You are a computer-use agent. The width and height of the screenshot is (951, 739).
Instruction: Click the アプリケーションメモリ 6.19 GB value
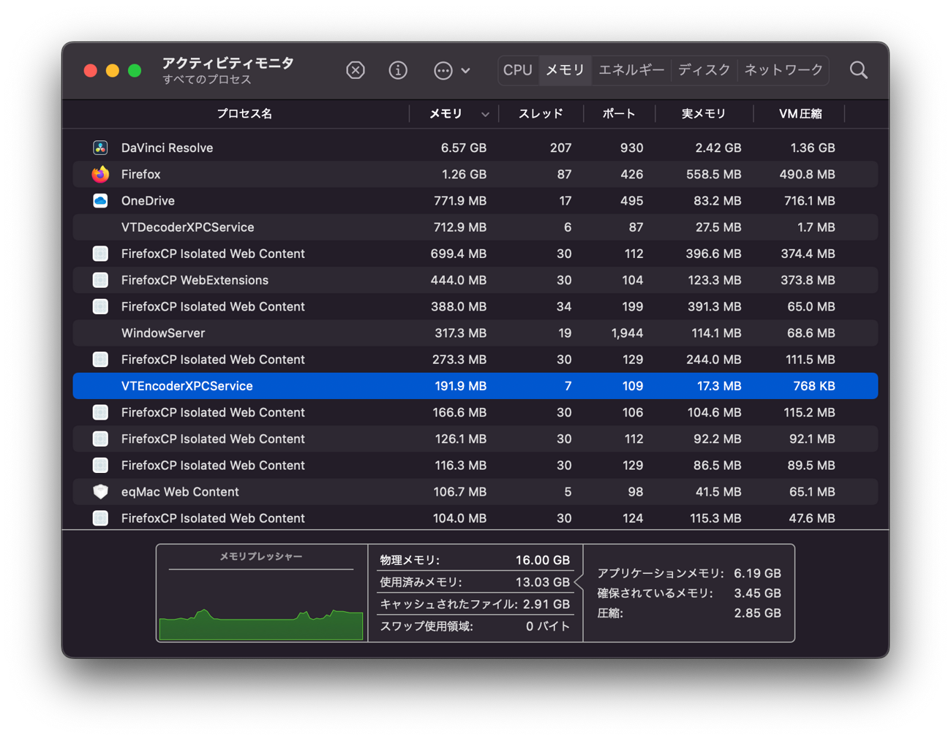757,574
